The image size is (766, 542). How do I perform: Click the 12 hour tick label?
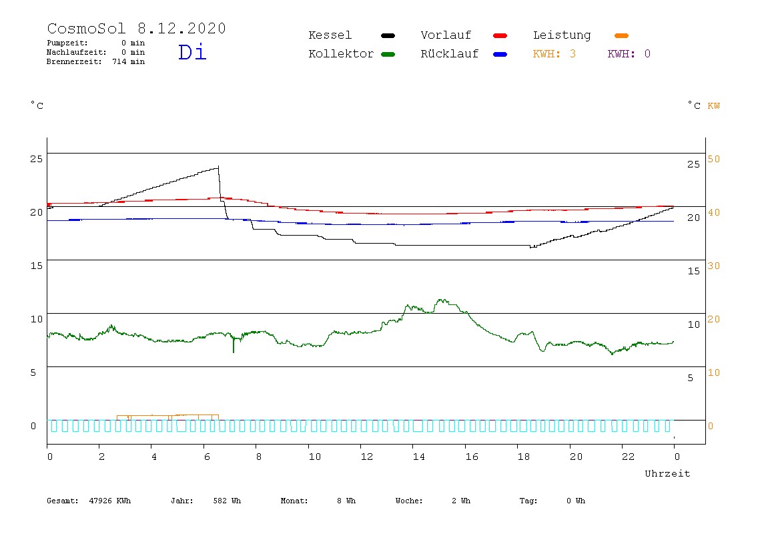367,457
